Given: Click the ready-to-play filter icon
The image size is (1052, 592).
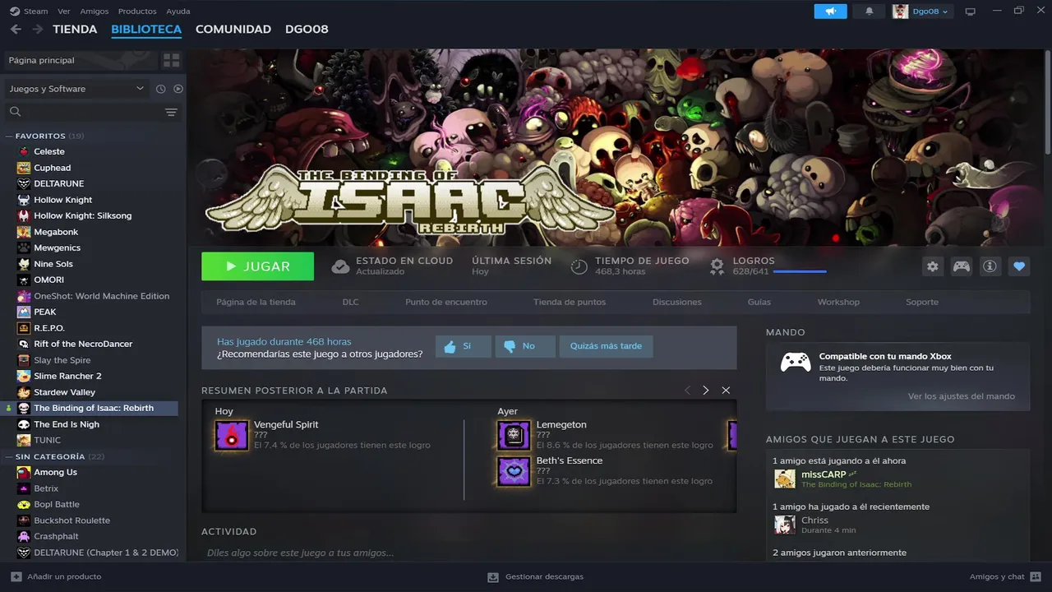Looking at the screenshot, I should click(178, 89).
